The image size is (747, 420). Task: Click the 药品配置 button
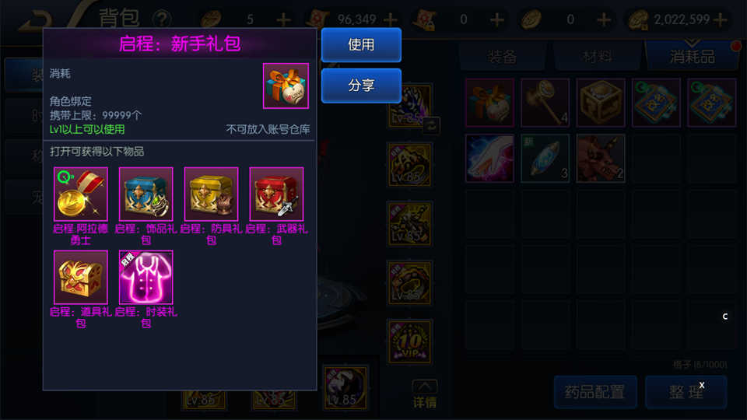click(595, 392)
